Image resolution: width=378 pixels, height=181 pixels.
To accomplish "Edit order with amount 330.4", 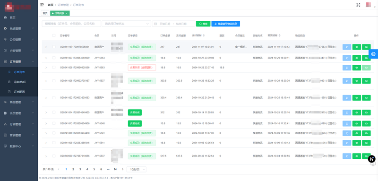I will 347,98.
